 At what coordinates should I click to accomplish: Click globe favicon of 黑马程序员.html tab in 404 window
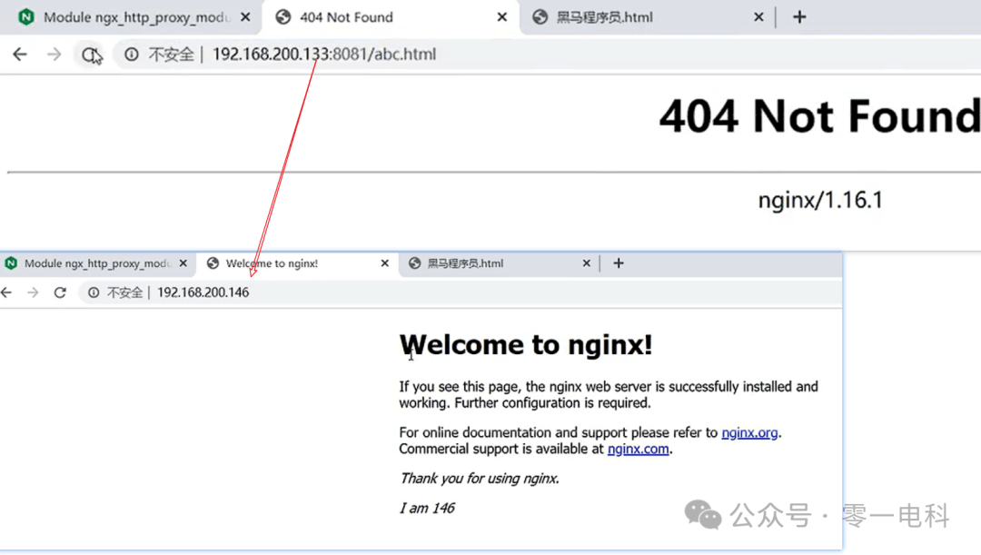point(540,17)
